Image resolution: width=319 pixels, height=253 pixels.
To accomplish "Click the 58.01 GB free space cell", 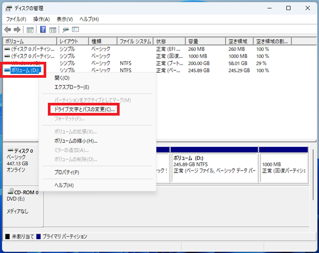I will [x=238, y=63].
